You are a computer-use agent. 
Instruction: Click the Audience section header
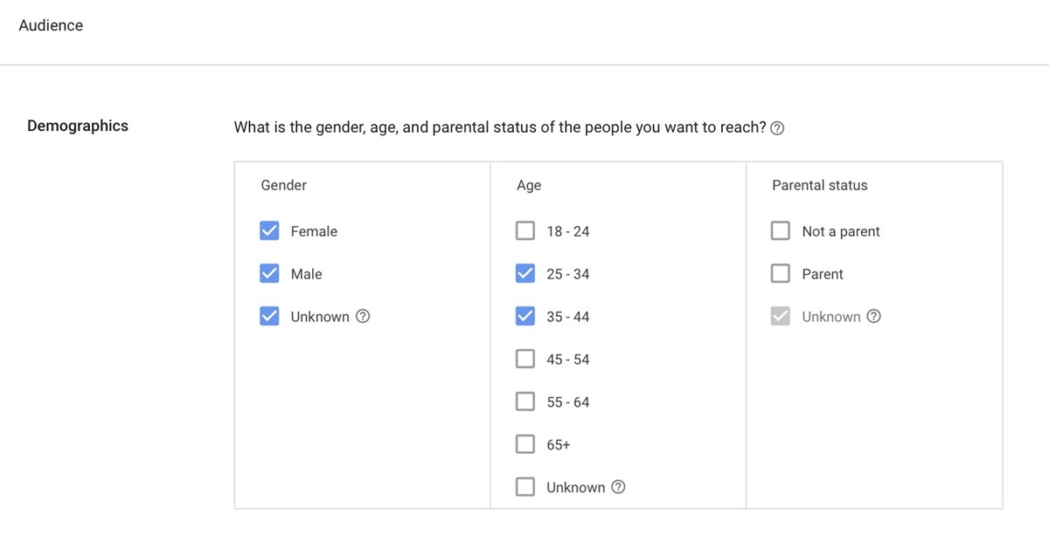[51, 25]
